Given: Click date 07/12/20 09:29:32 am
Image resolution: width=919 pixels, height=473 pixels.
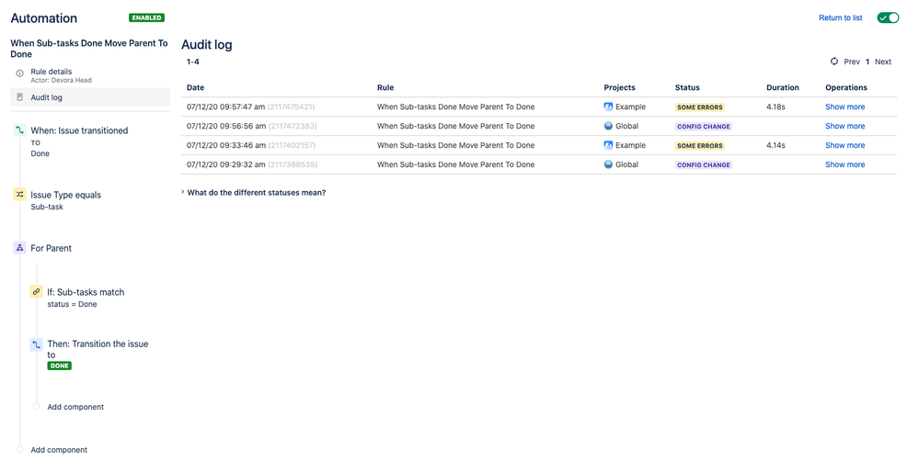Looking at the screenshot, I should [225, 164].
